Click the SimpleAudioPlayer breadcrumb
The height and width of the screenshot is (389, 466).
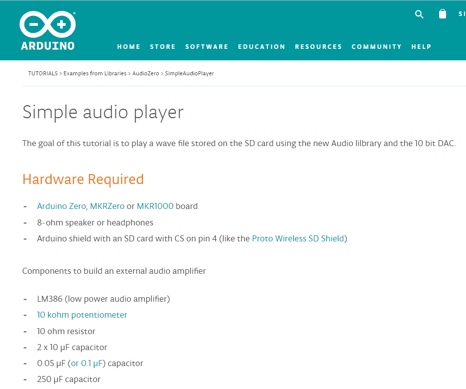click(x=189, y=73)
